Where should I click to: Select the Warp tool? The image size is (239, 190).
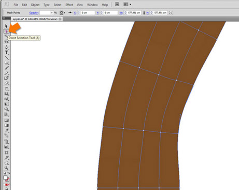pos(6,99)
